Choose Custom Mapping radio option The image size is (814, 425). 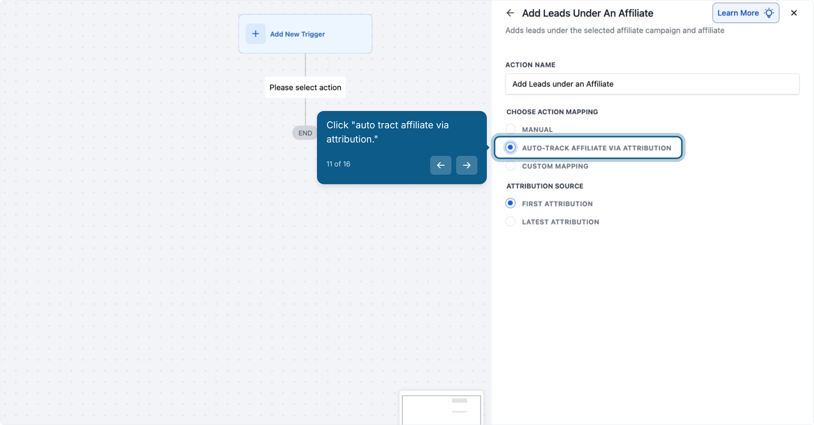(510, 166)
